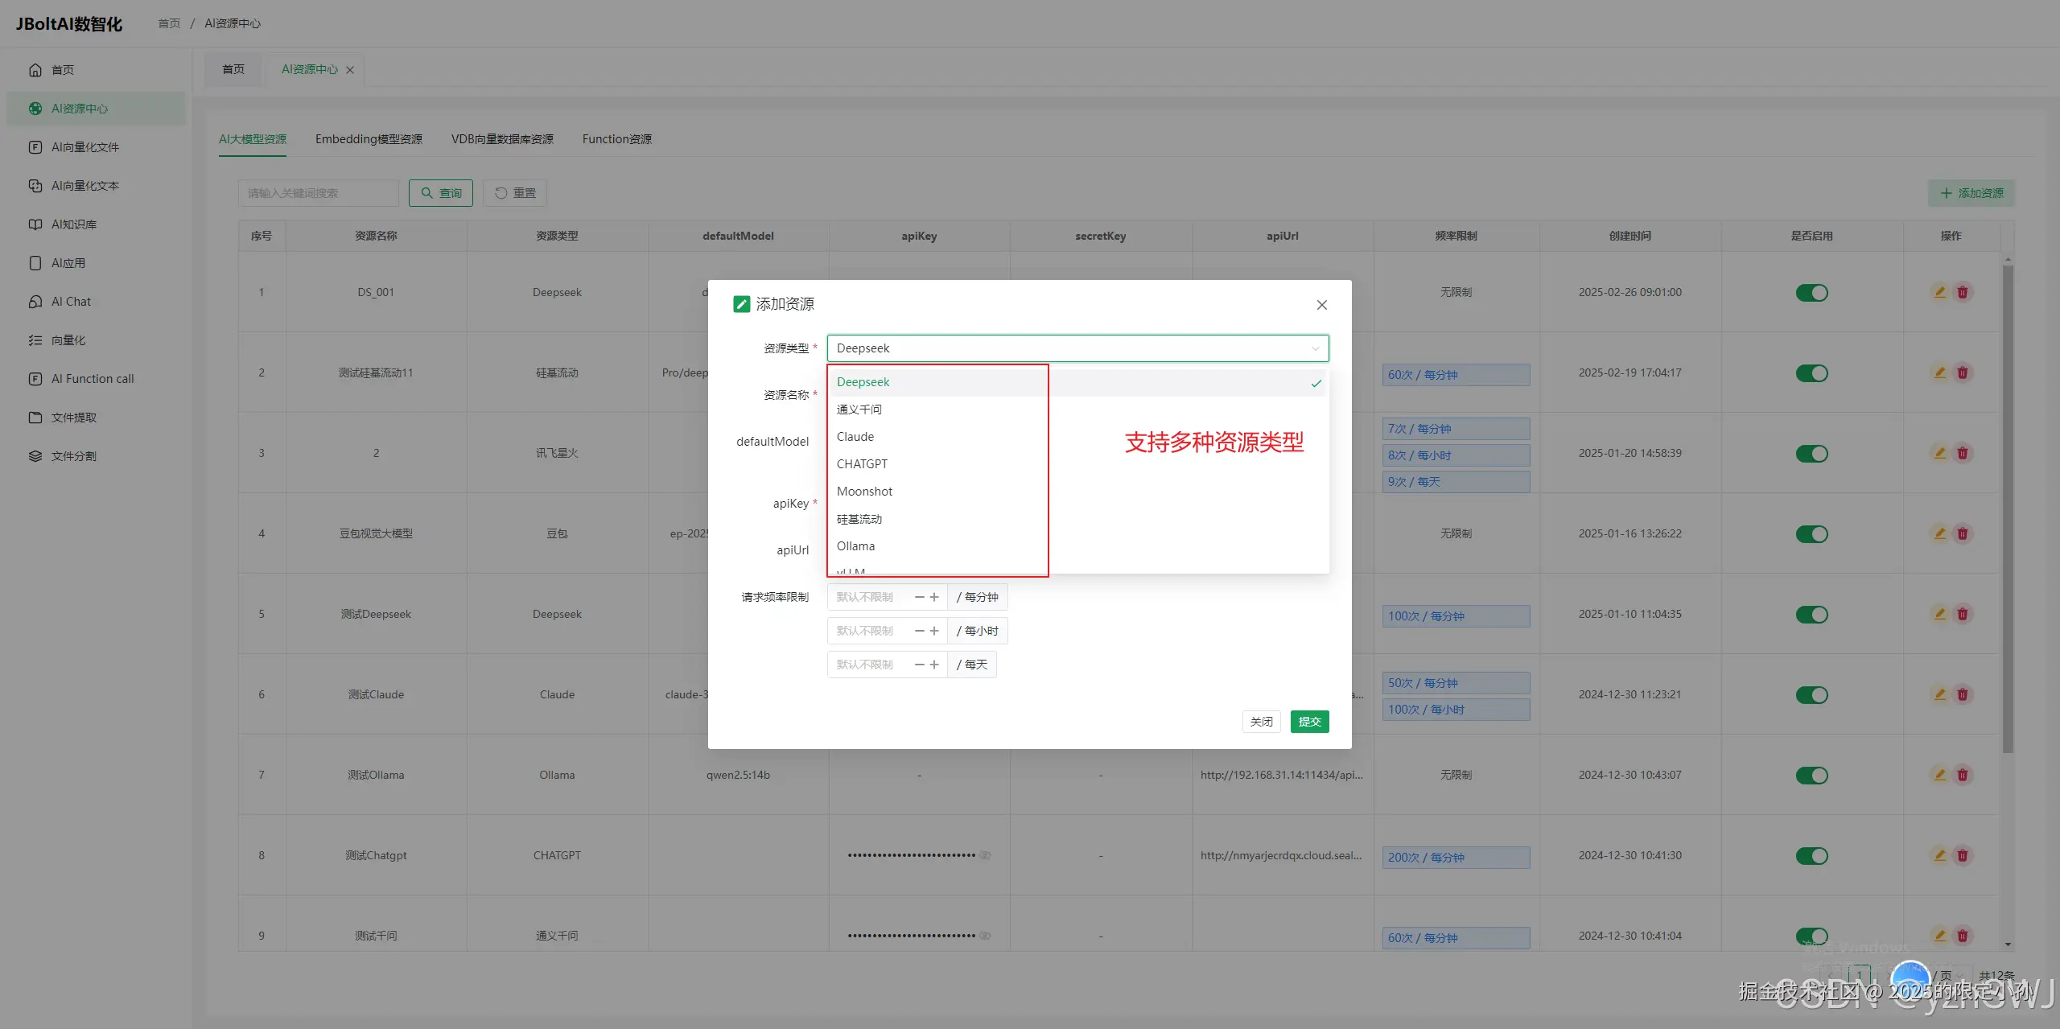The image size is (2060, 1029).
Task: Select Moonshot from resource type list
Action: tap(864, 492)
